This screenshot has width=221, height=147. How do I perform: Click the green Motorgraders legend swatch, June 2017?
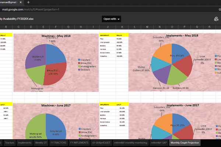80,136
